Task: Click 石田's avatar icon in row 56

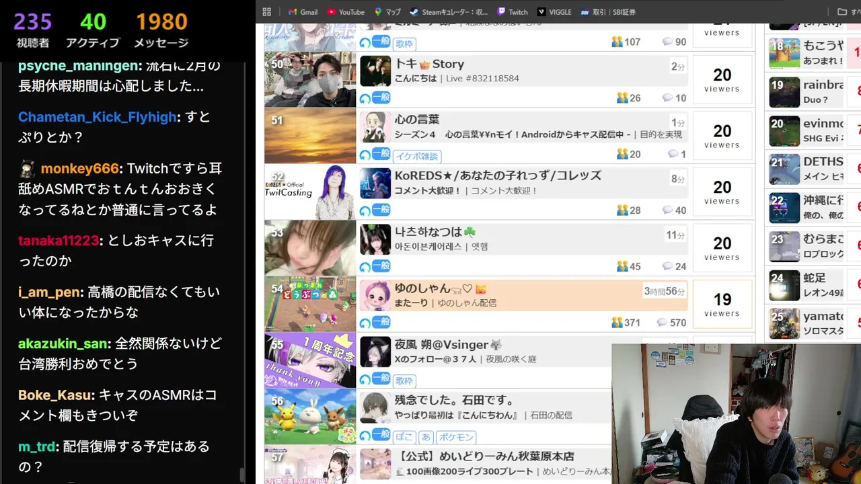Action: pyautogui.click(x=375, y=408)
